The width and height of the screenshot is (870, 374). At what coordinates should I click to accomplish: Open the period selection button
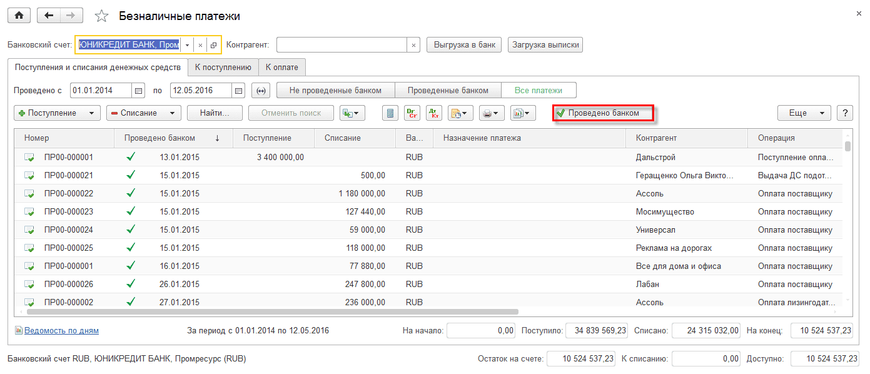[x=261, y=91]
